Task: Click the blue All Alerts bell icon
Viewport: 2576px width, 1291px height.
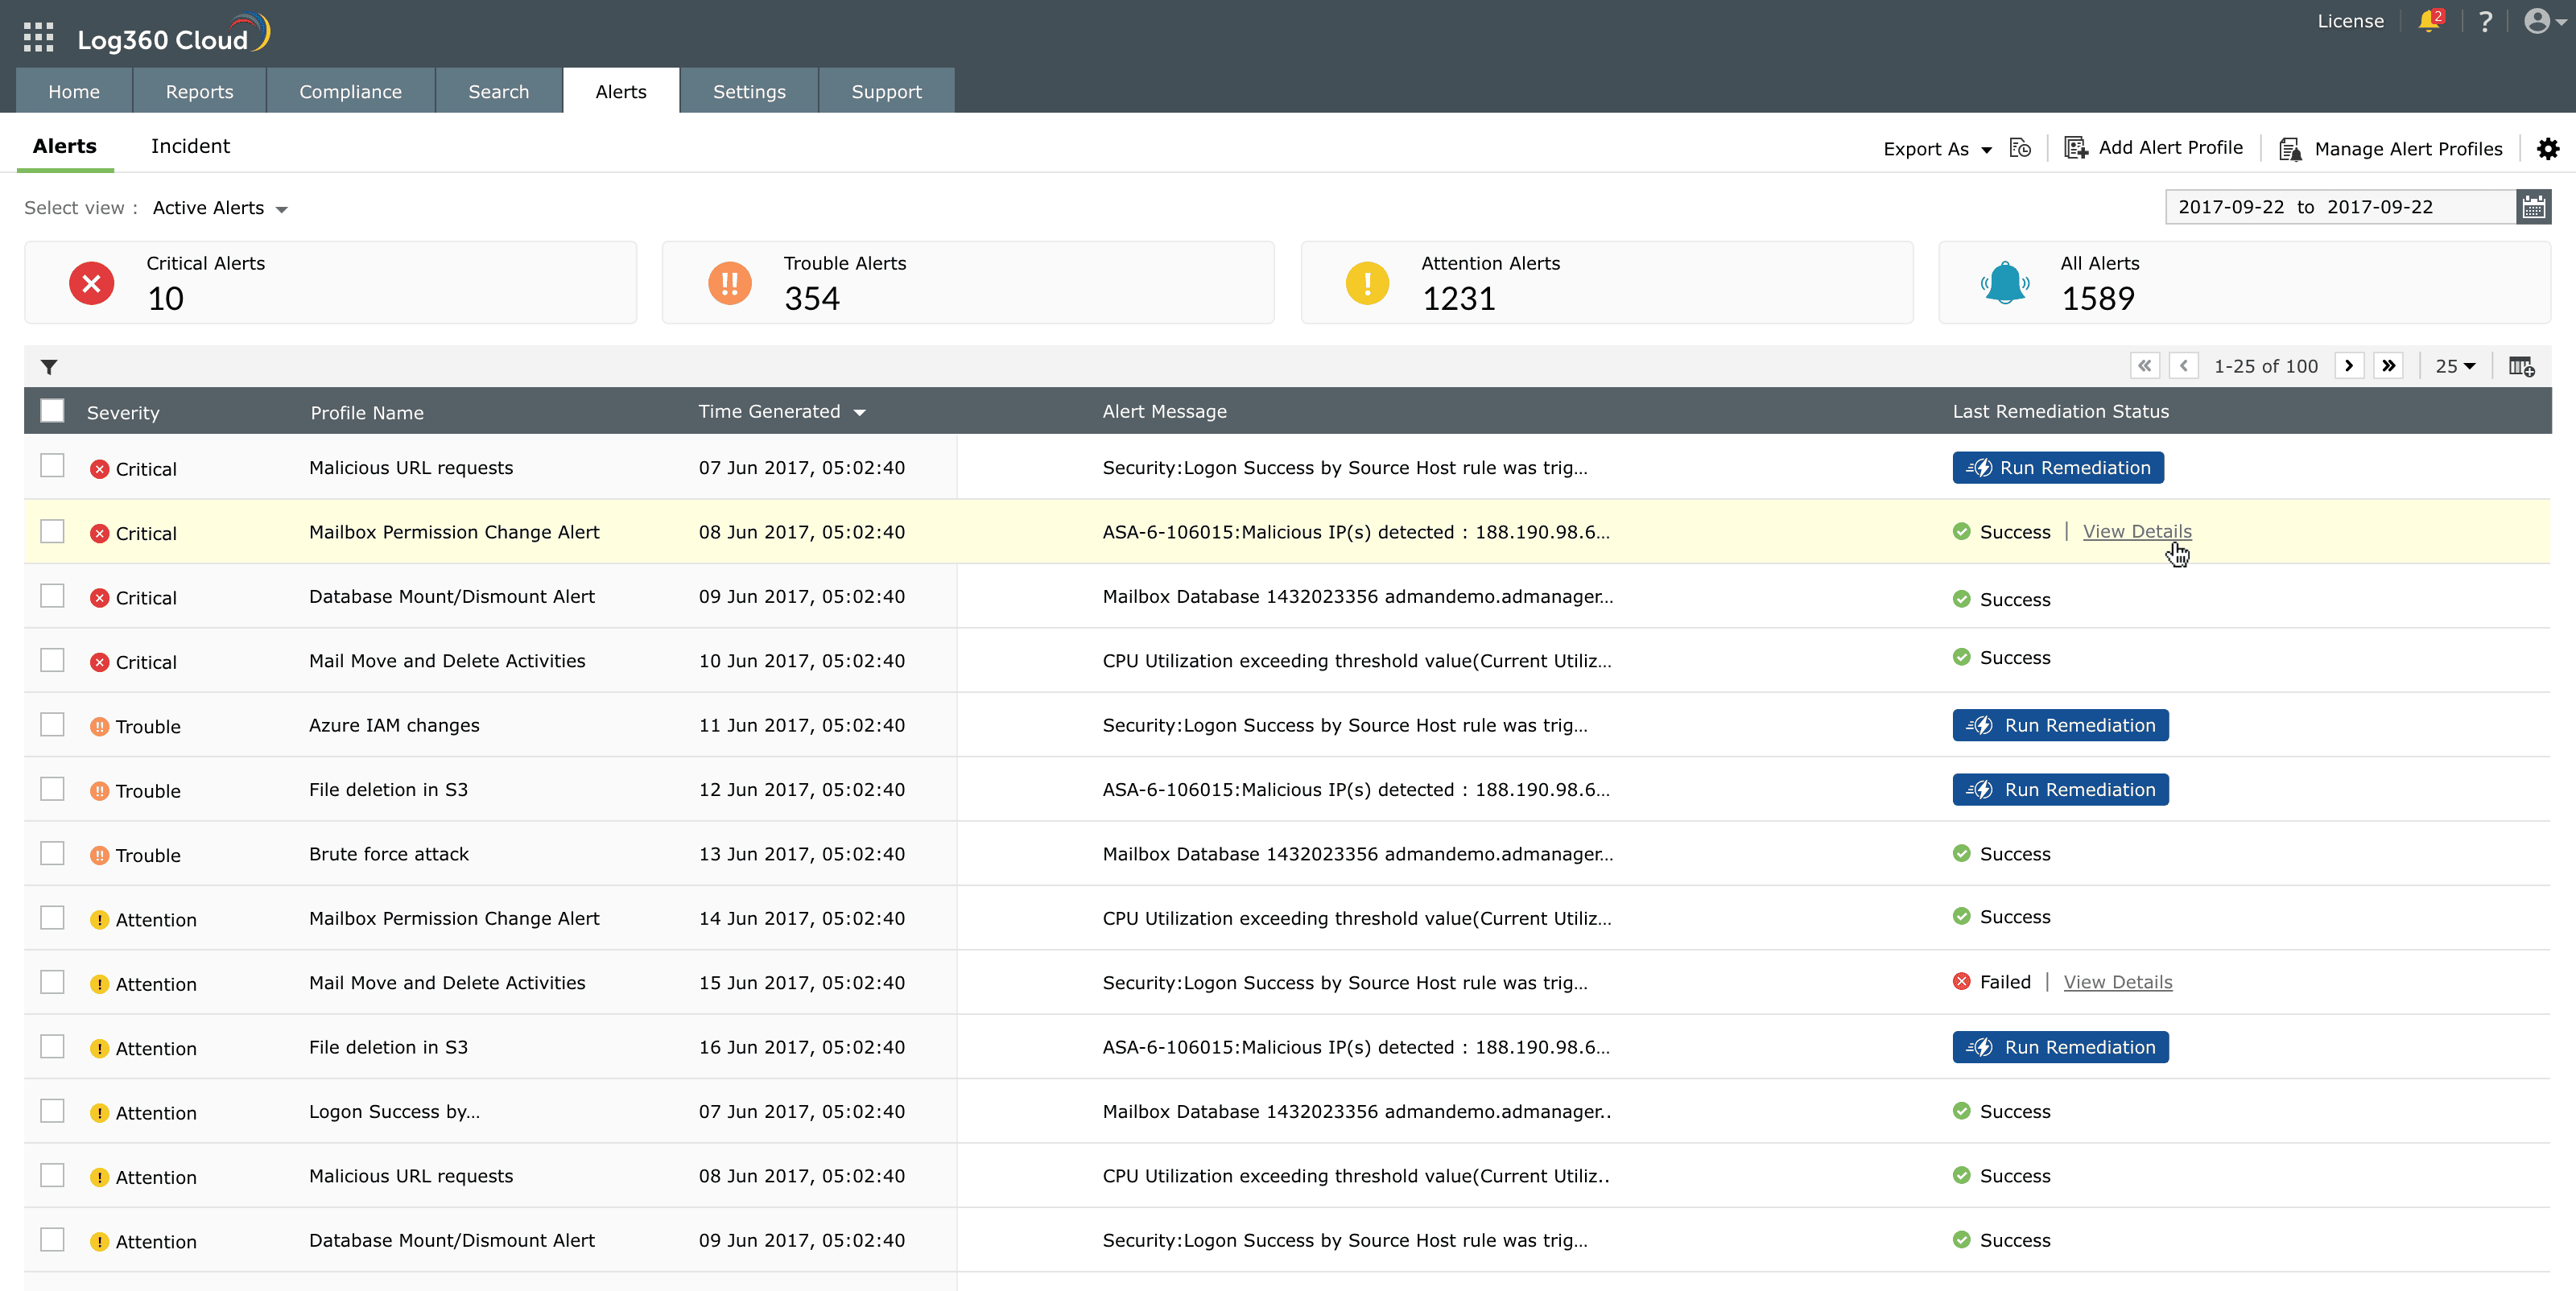Action: coord(2005,283)
